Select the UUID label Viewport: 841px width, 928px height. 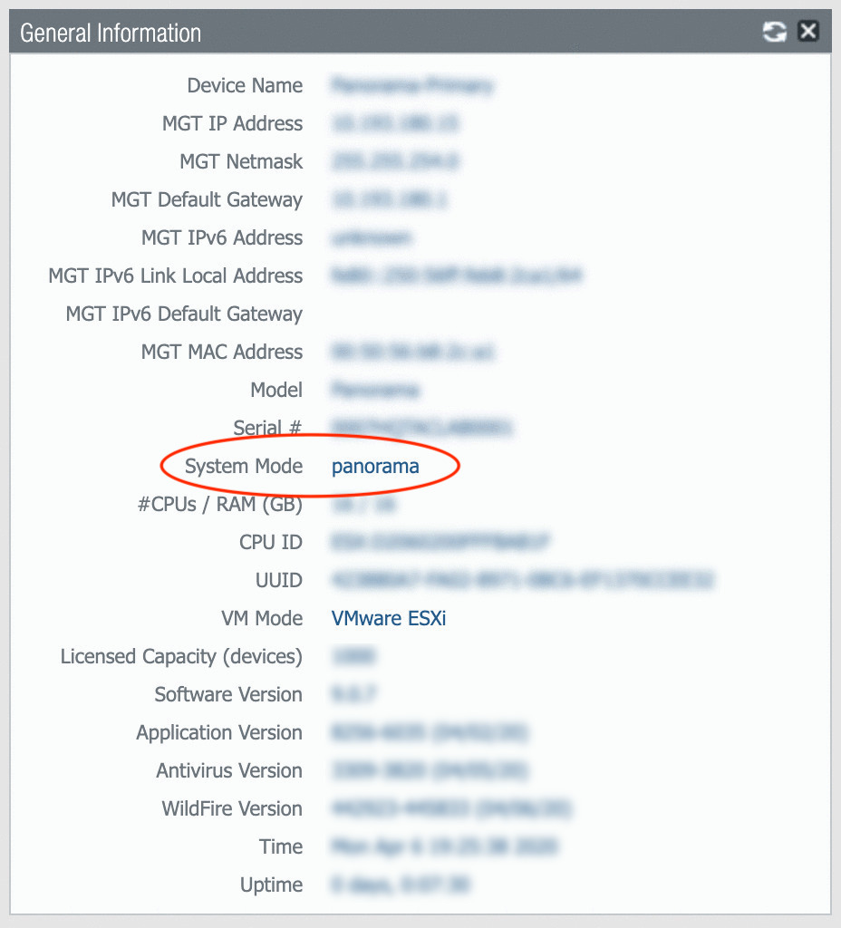click(279, 581)
